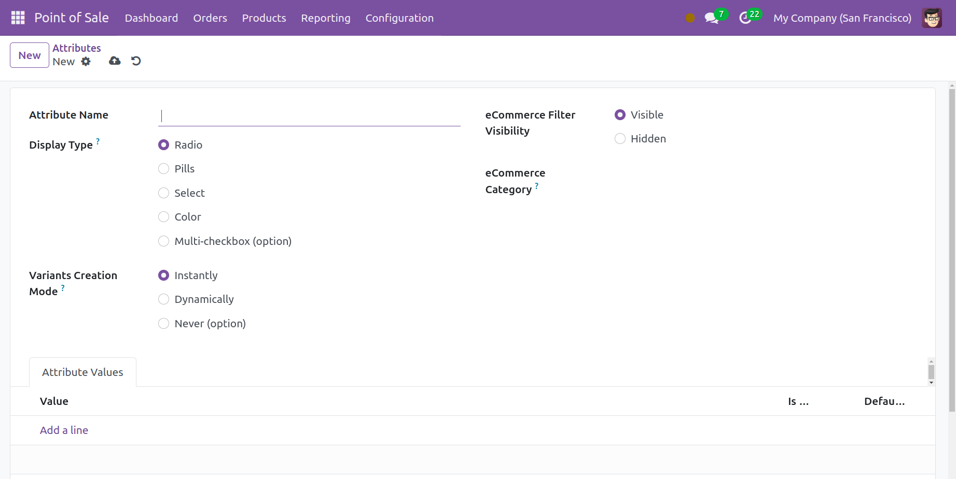This screenshot has width=956, height=479.
Task: Select Dynamically variants creation mode
Action: [x=164, y=299]
